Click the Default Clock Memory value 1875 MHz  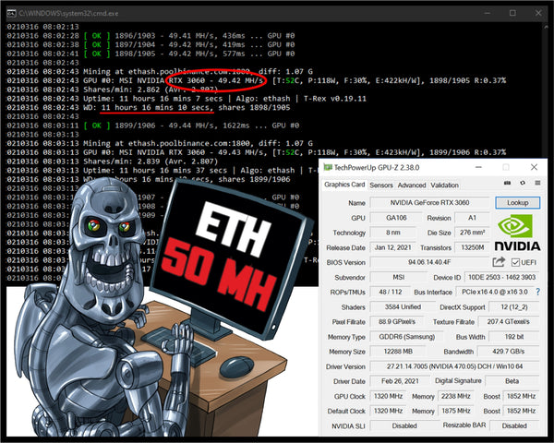(x=455, y=412)
